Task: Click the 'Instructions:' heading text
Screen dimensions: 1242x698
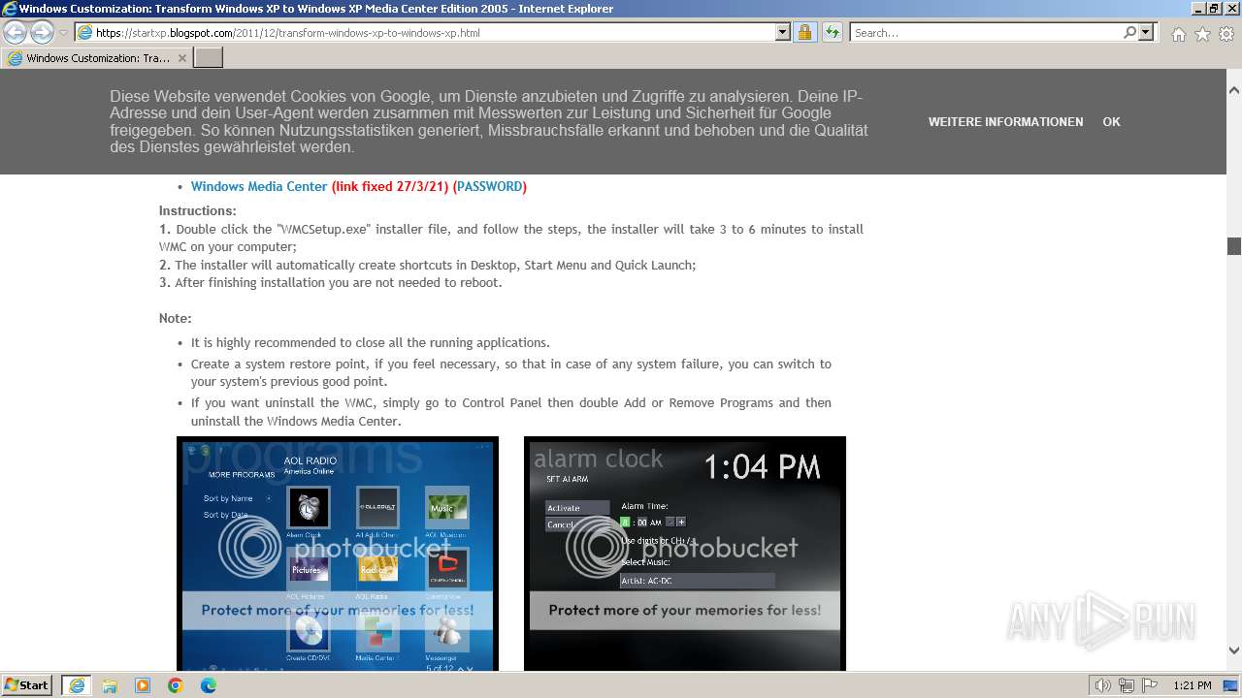Action: click(x=198, y=210)
